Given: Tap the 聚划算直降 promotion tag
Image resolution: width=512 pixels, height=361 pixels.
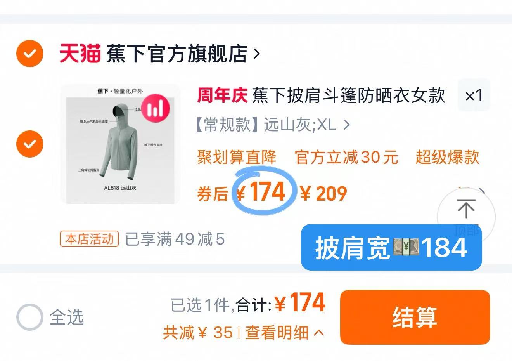Looking at the screenshot, I should click(237, 157).
